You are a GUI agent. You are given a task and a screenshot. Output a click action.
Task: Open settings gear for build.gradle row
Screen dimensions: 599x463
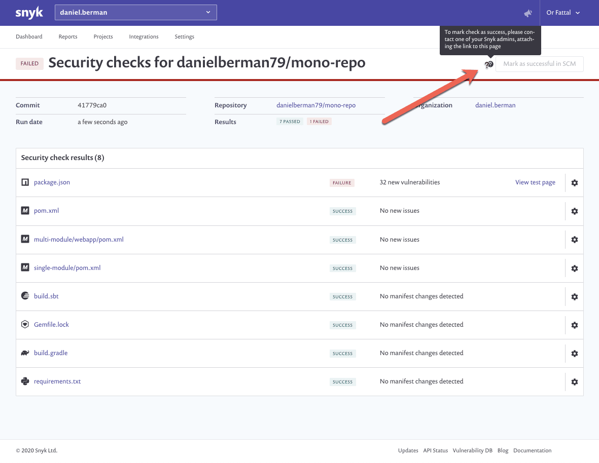pos(574,354)
